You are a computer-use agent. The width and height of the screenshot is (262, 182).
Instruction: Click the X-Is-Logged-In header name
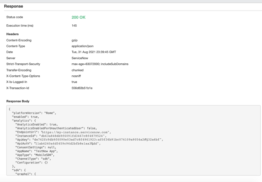(17, 82)
